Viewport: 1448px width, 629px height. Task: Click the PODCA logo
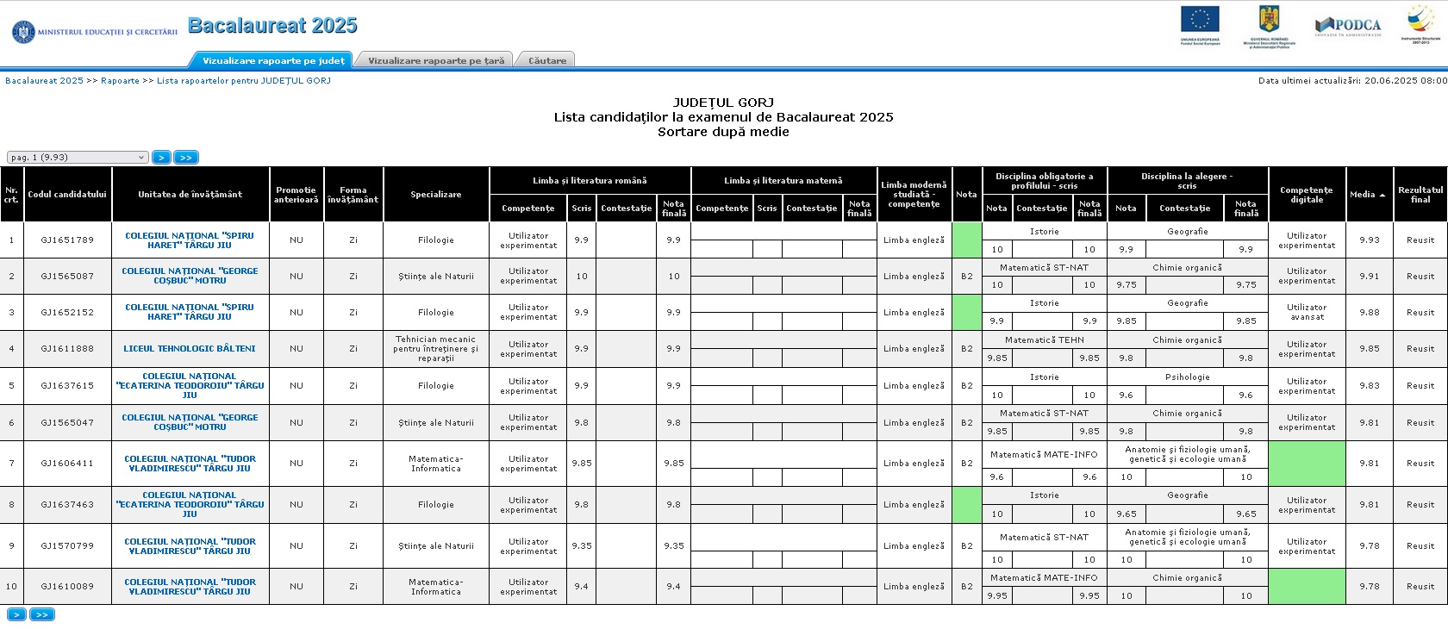tap(1348, 26)
